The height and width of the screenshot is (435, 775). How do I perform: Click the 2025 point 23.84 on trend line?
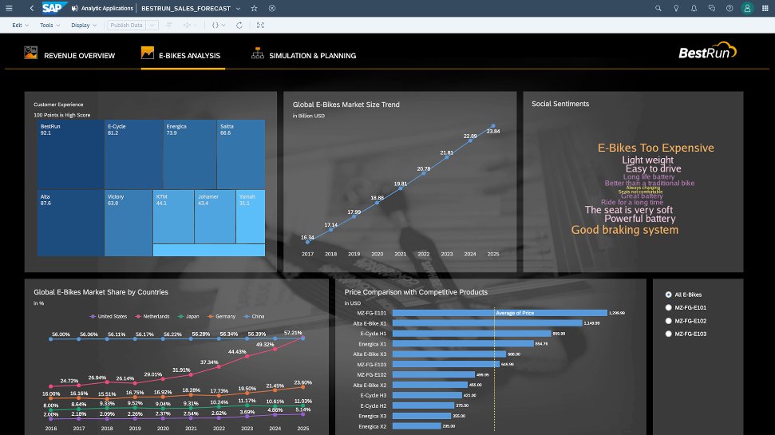click(x=492, y=126)
